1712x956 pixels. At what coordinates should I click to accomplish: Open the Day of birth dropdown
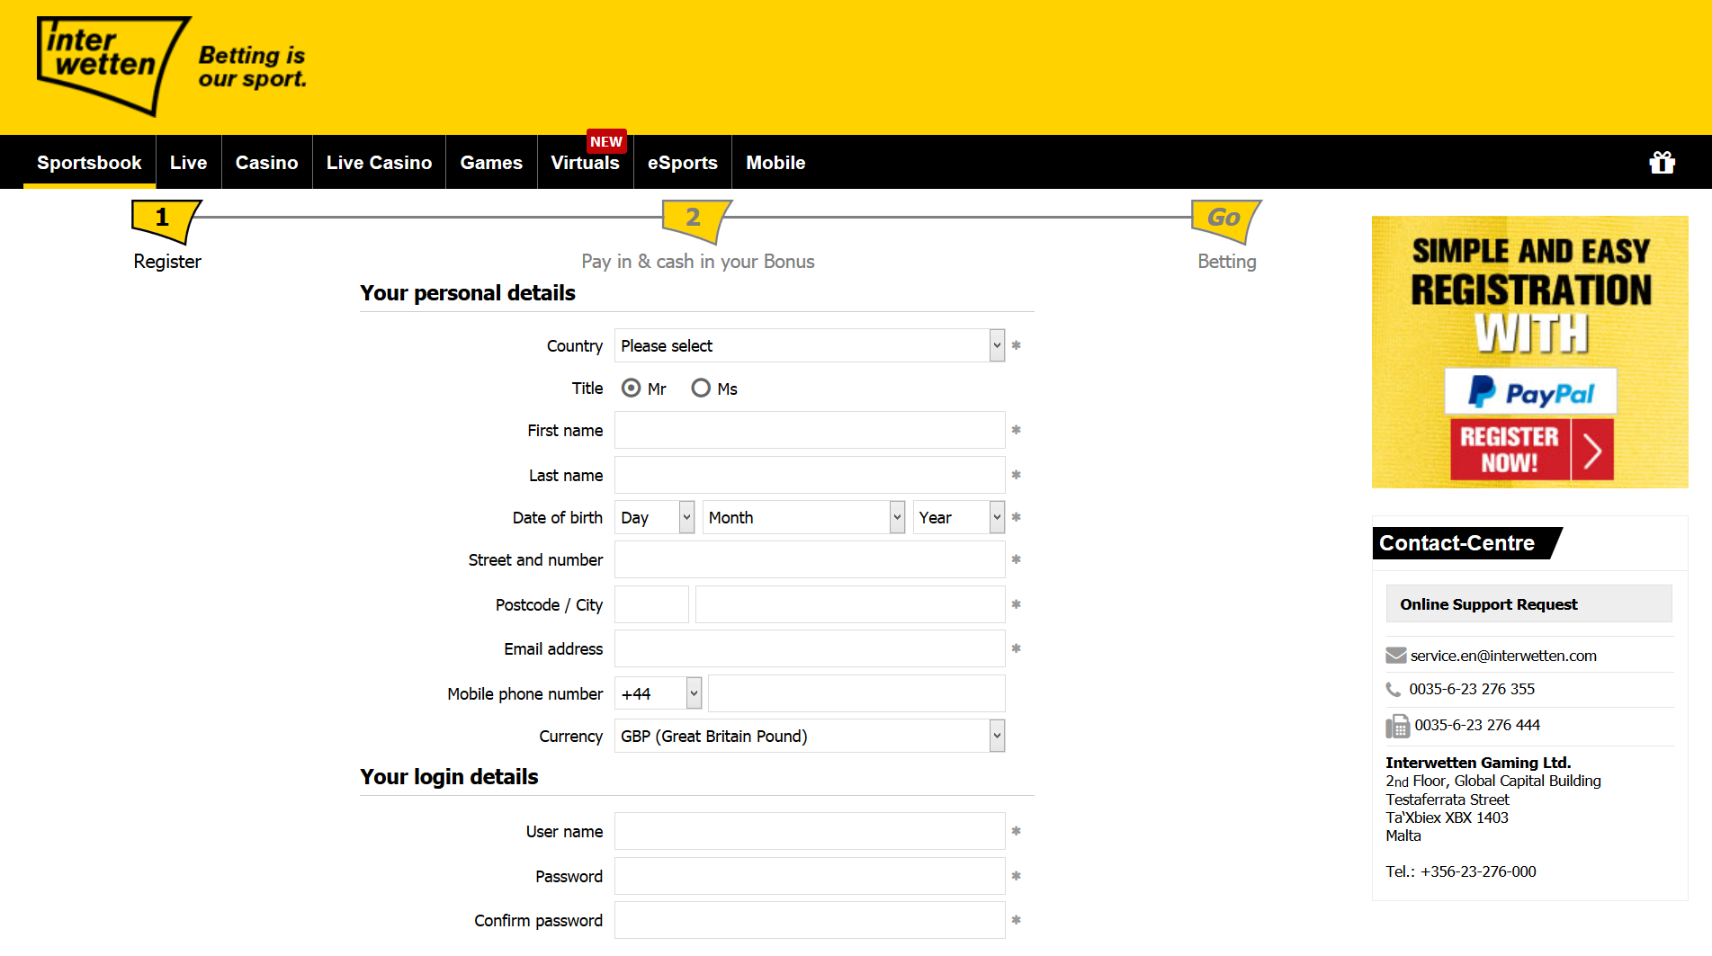coord(655,517)
